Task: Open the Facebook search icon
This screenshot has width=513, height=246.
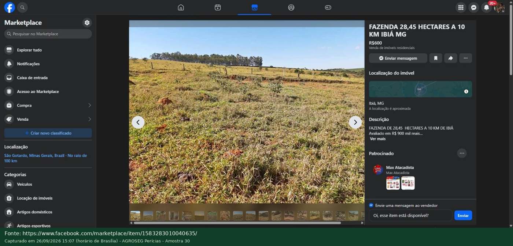Action: coord(22,7)
